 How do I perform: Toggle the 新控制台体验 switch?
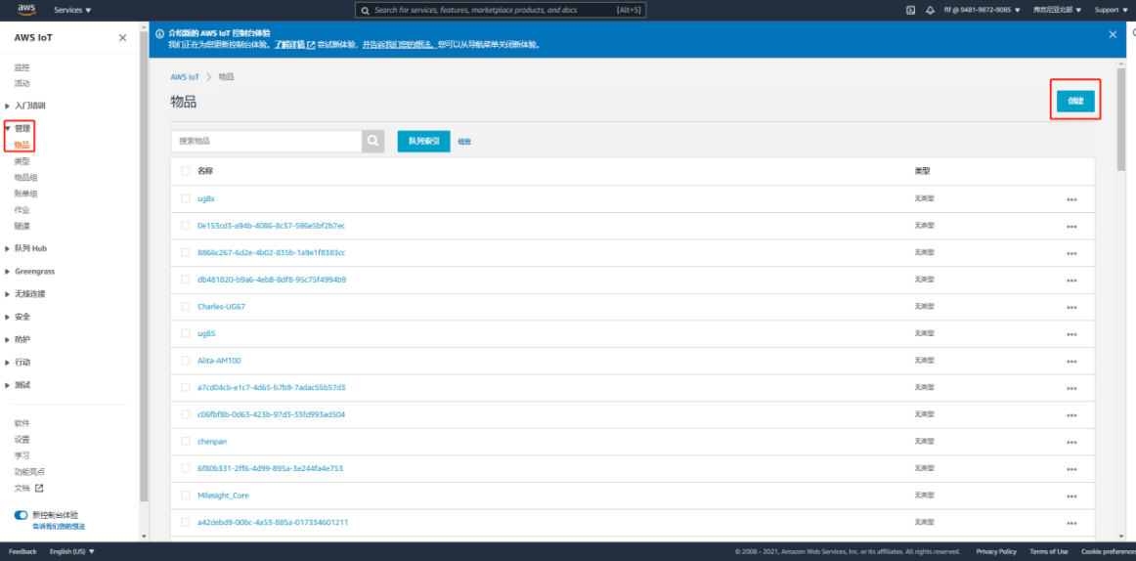click(x=21, y=515)
